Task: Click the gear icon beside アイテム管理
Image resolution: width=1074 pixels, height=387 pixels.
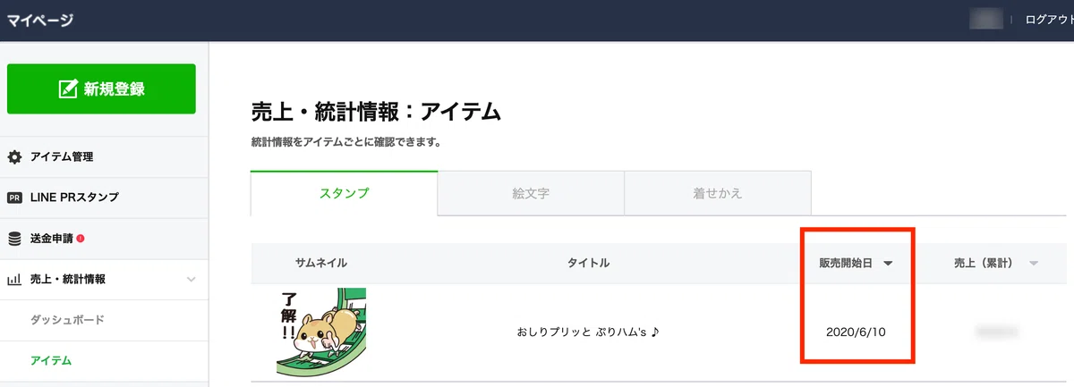Action: tap(14, 157)
